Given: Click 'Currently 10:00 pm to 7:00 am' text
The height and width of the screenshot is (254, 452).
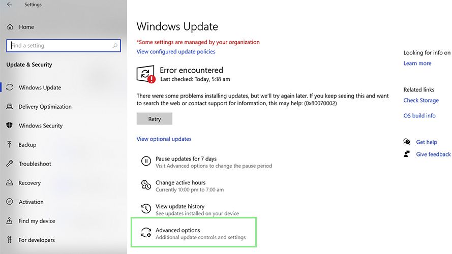Looking at the screenshot, I should pos(190,190).
